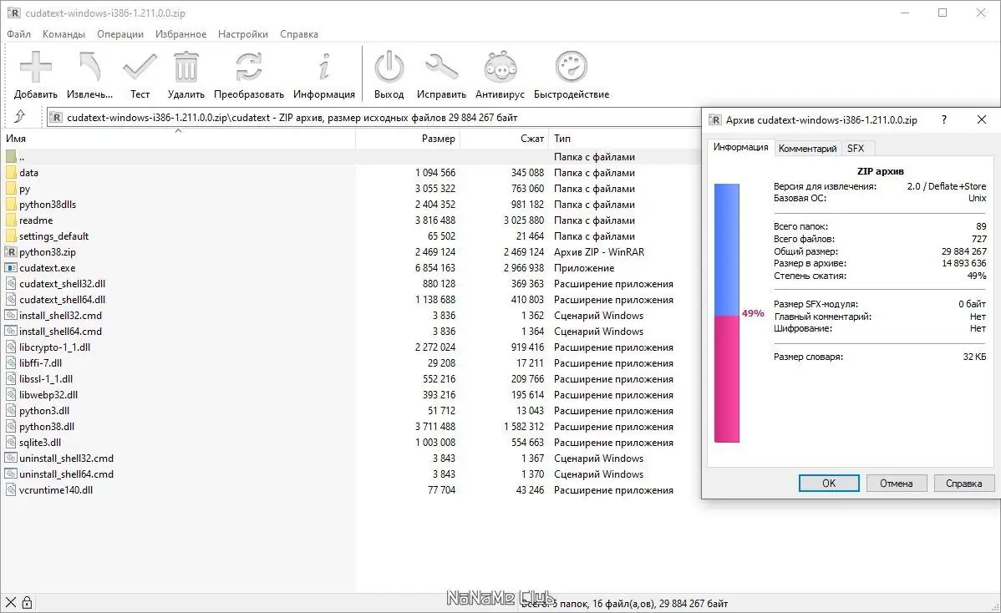Open the Избранное menu
Viewport: 1001px width, 613px height.
click(x=180, y=33)
